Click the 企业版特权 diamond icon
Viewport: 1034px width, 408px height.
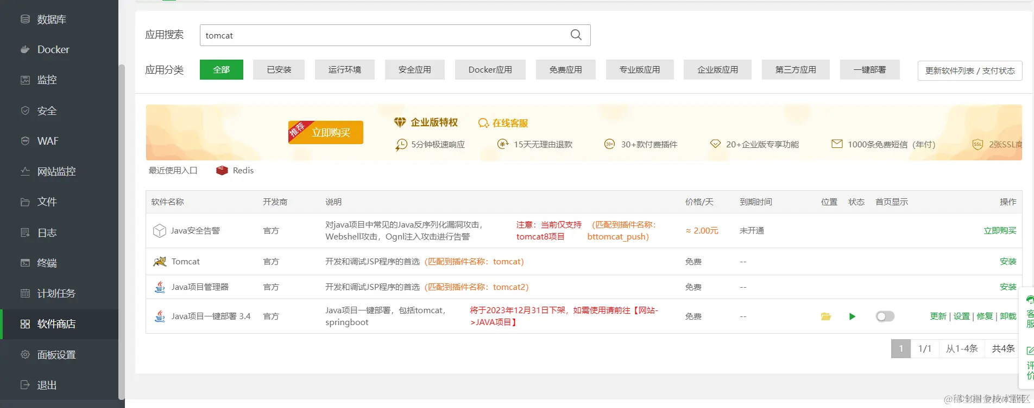400,122
